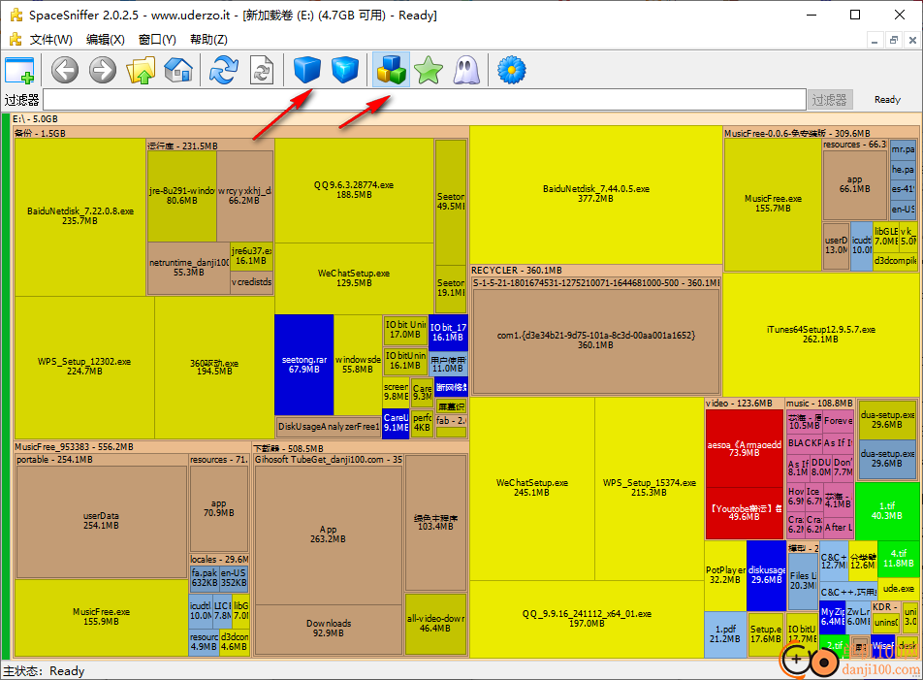Select the App 263.2MB block
This screenshot has height=680, width=923.
tap(329, 534)
